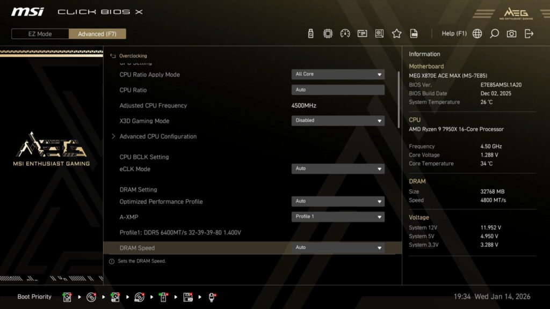Click the Adjusted CPU Frequency label
The width and height of the screenshot is (550, 309).
[x=153, y=106]
